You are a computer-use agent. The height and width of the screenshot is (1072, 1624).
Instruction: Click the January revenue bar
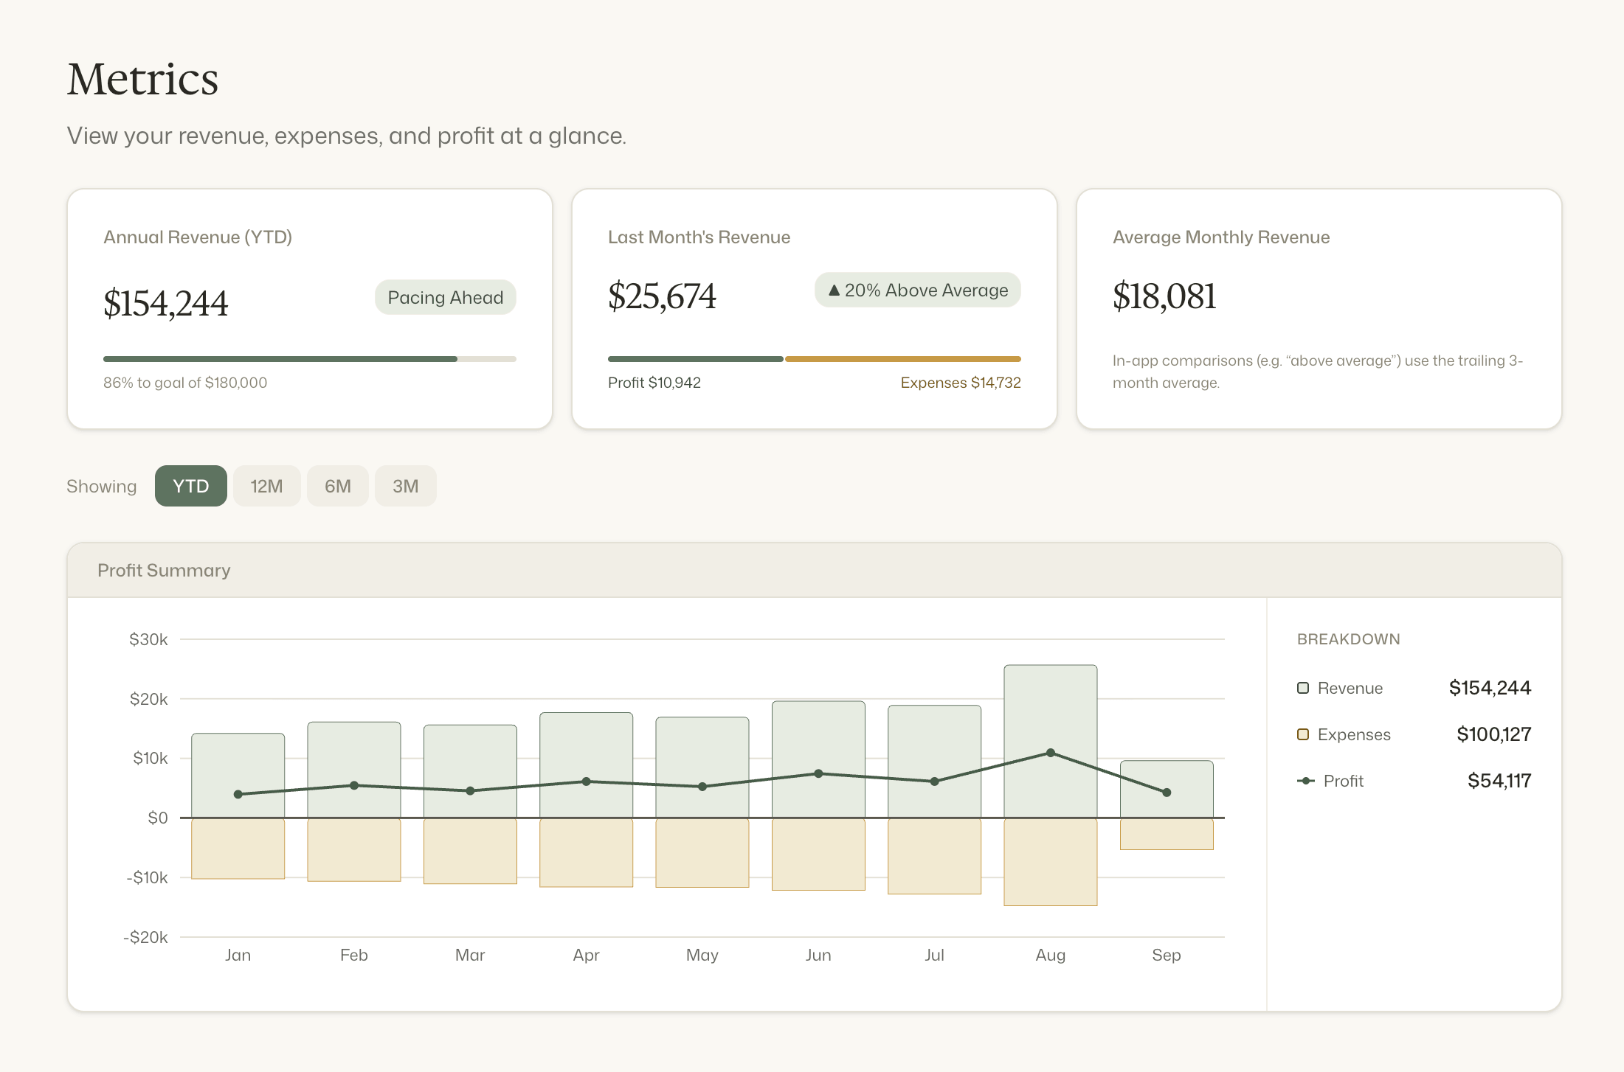point(238,776)
